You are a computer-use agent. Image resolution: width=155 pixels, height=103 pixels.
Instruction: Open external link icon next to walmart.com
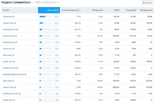coord(16,36)
